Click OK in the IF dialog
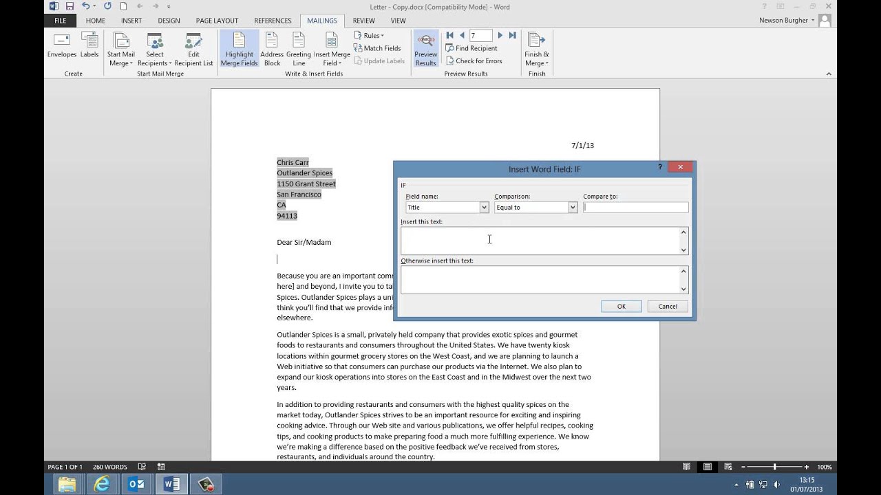This screenshot has height=495, width=881. (621, 307)
